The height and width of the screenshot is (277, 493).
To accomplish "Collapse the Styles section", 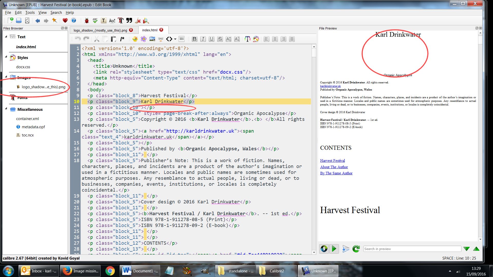I will click(6, 57).
